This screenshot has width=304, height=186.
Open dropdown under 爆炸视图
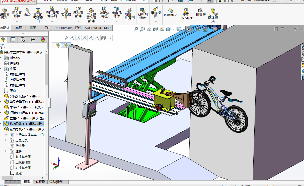tap(156, 22)
